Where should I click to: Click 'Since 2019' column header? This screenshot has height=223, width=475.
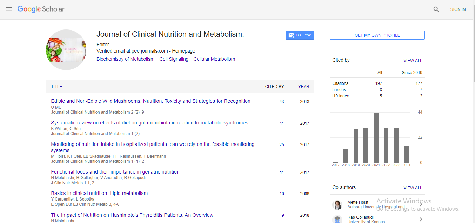click(x=412, y=73)
